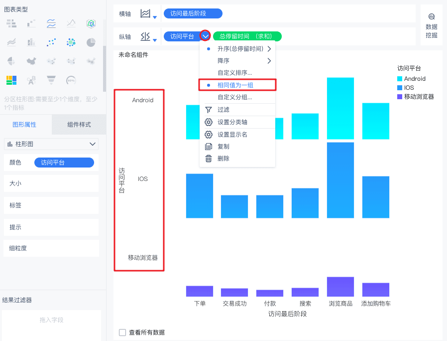Select the word cloud chart type icon

point(31,80)
